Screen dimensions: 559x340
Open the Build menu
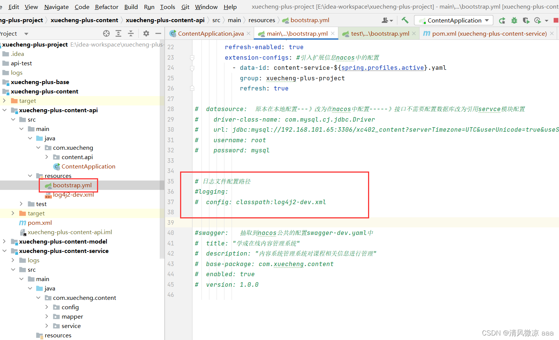click(131, 7)
